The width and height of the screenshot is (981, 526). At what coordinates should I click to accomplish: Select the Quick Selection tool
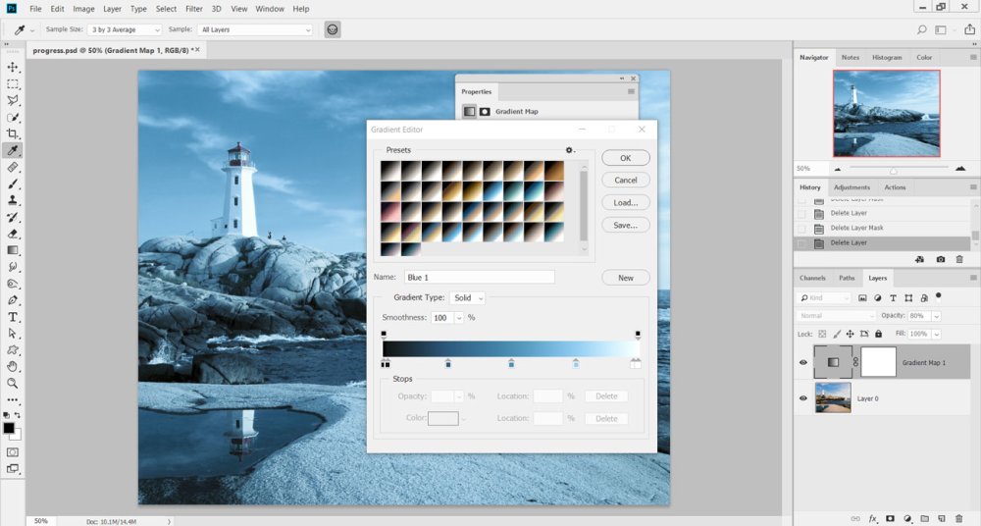[x=13, y=117]
